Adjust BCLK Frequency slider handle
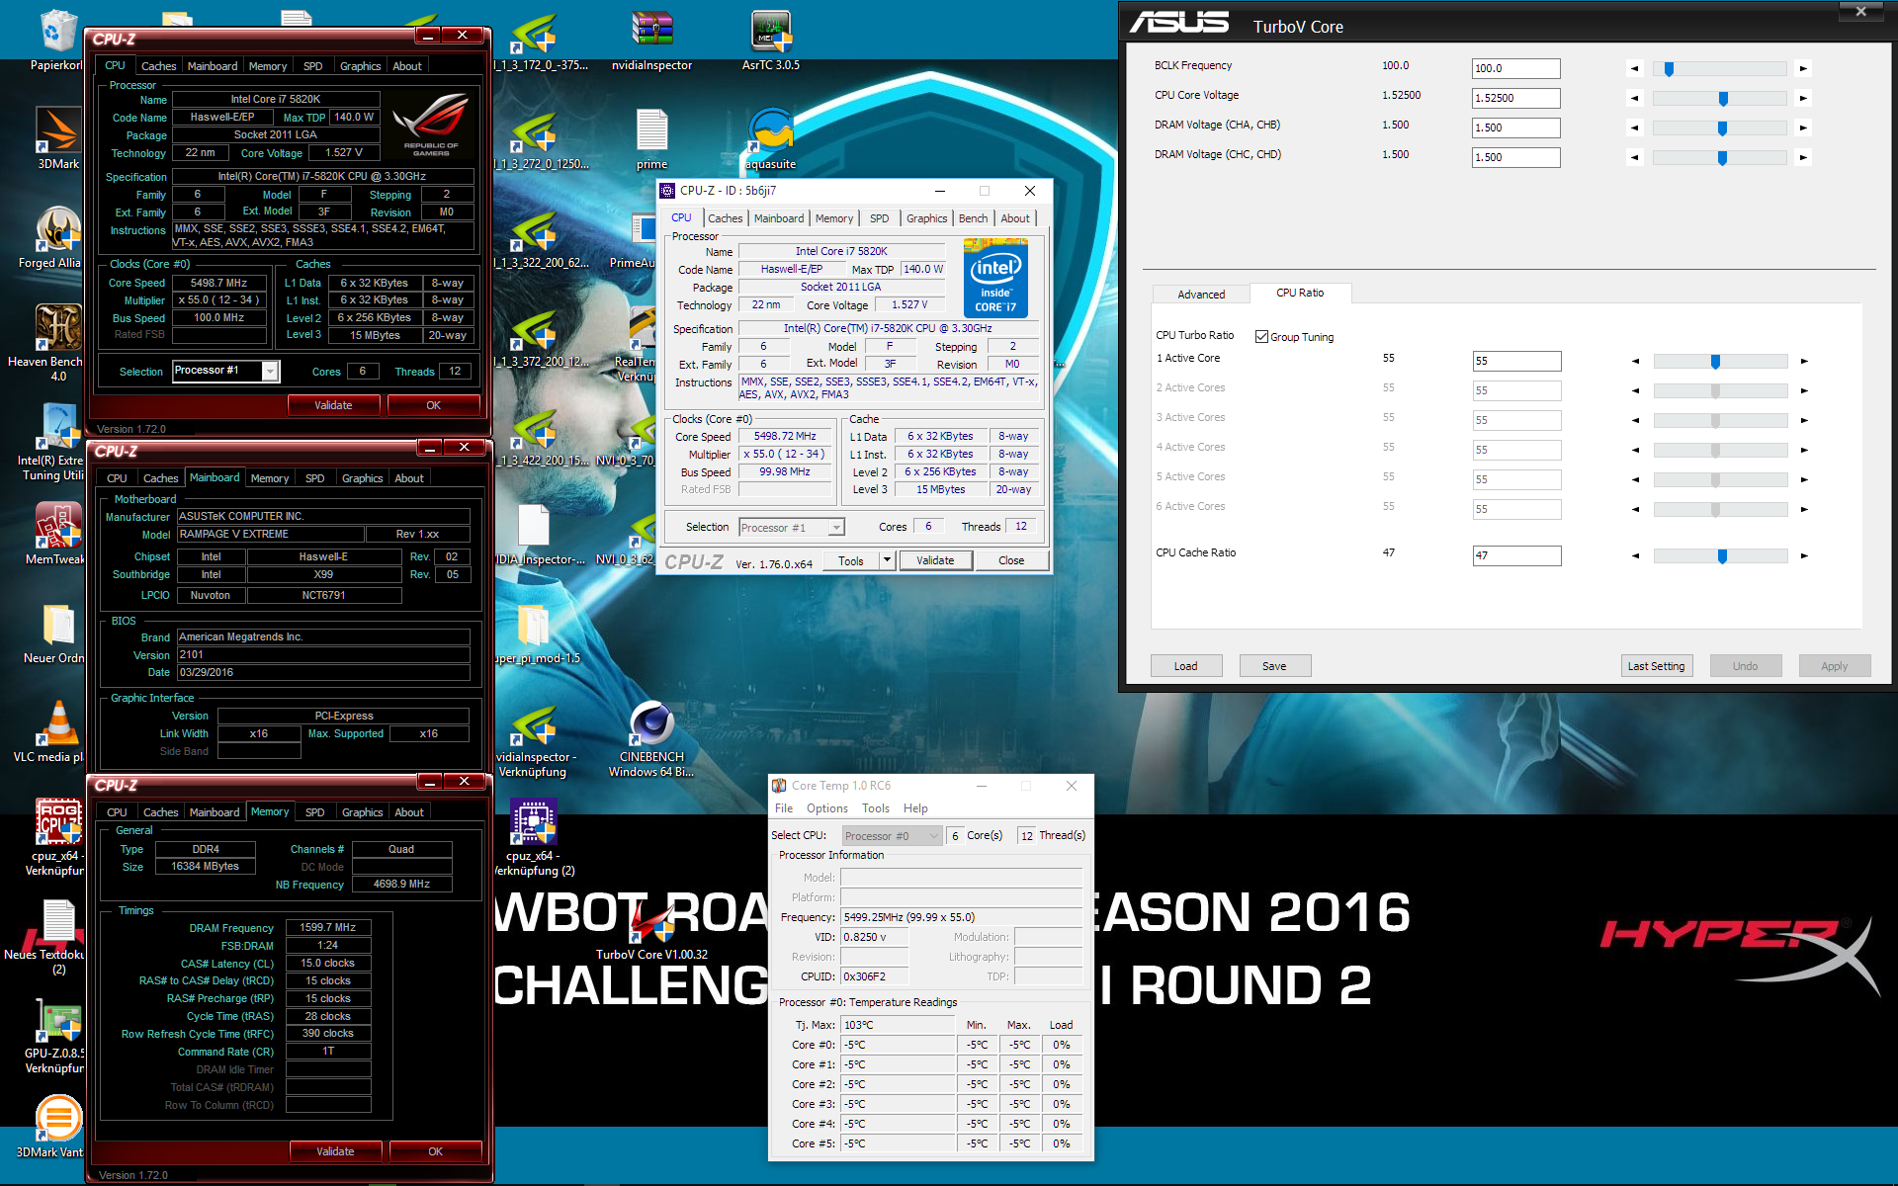1898x1186 pixels. pyautogui.click(x=1669, y=68)
